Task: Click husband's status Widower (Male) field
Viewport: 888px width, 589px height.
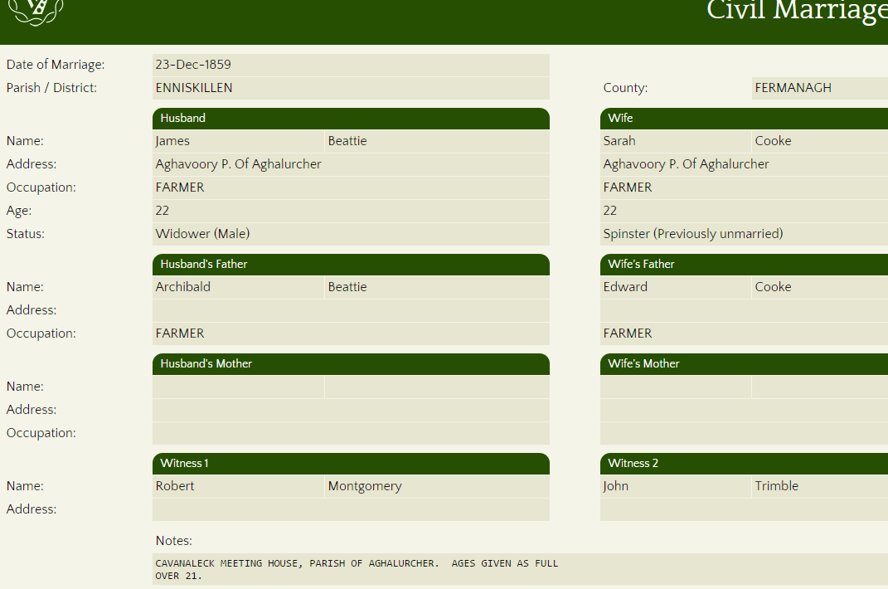Action: [x=351, y=234]
